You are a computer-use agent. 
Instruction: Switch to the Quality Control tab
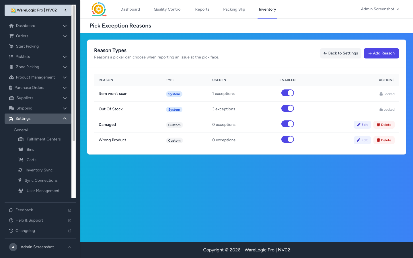point(167,9)
